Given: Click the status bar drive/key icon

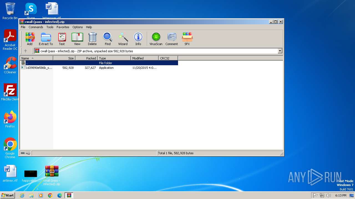Looking at the screenshot, I should (x=26, y=153).
